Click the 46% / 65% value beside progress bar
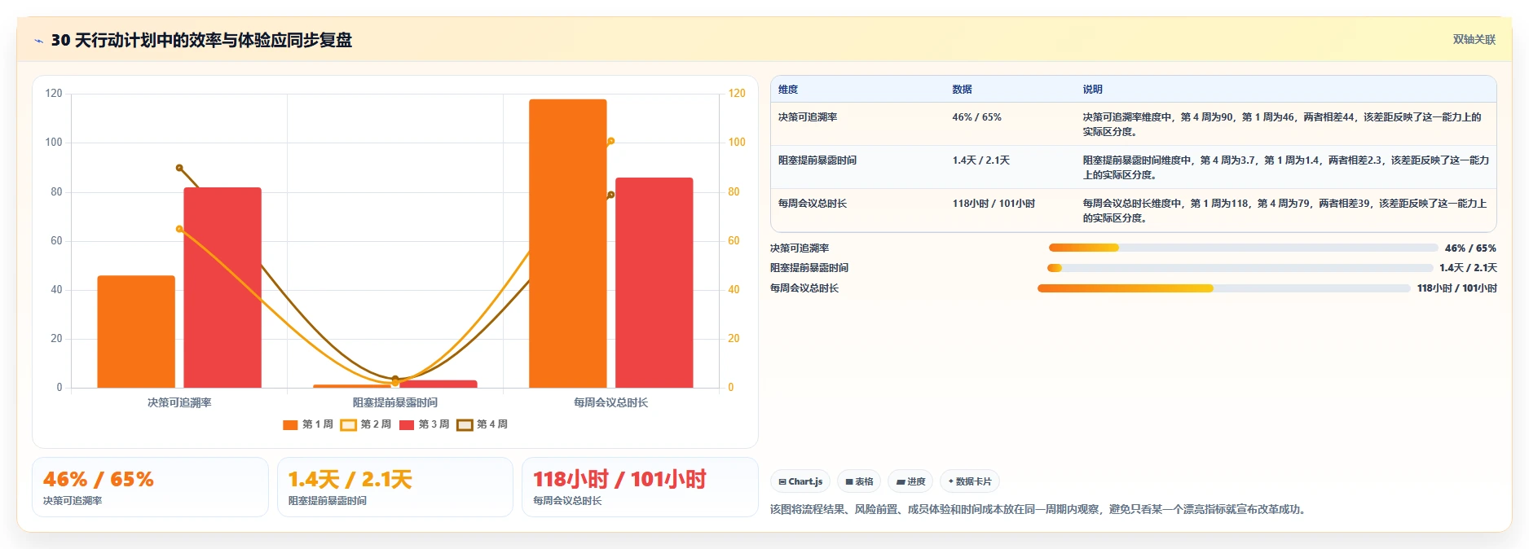This screenshot has width=1529, height=549. click(x=1470, y=248)
